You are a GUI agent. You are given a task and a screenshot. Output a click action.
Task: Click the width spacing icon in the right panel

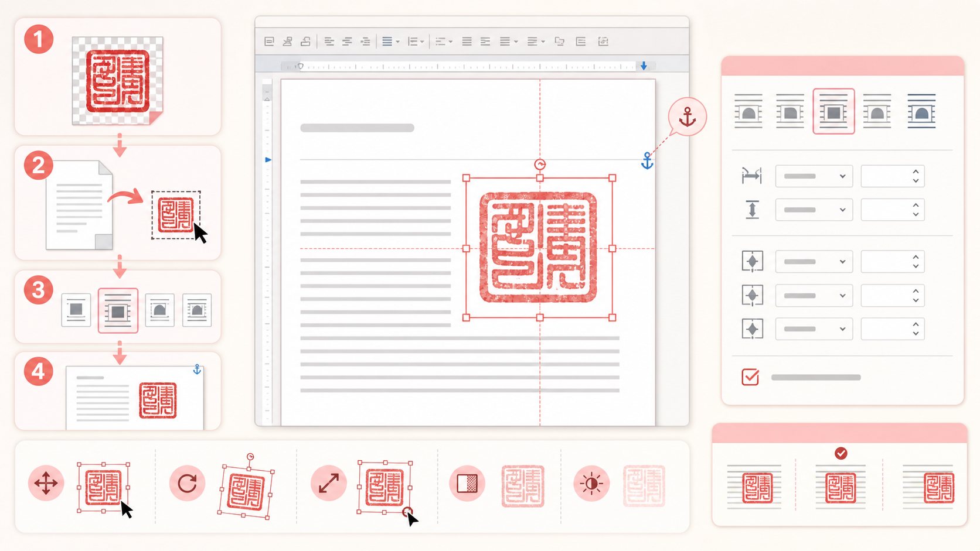pyautogui.click(x=751, y=176)
